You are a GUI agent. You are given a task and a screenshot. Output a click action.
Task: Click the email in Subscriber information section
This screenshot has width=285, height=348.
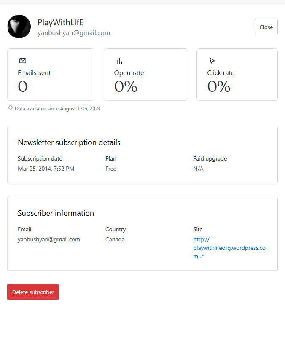click(x=49, y=239)
